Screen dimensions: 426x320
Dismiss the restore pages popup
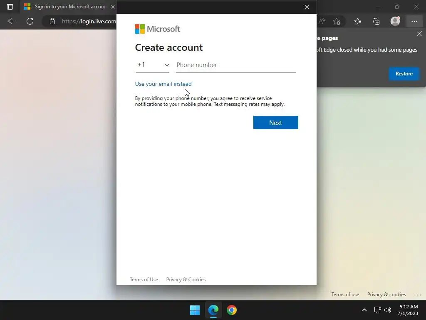click(419, 34)
